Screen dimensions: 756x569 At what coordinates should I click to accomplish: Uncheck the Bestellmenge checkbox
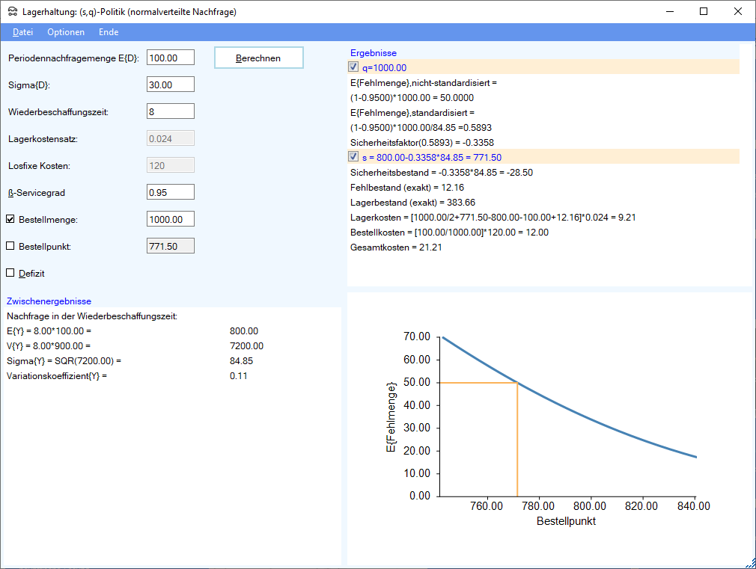(10, 219)
